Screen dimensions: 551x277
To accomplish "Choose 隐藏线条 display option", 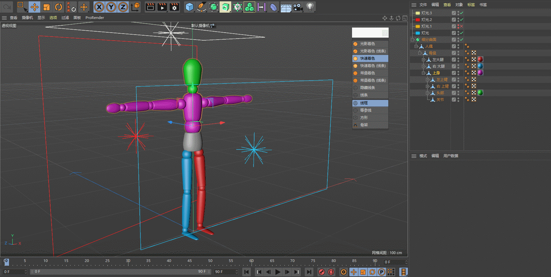I will coord(367,88).
